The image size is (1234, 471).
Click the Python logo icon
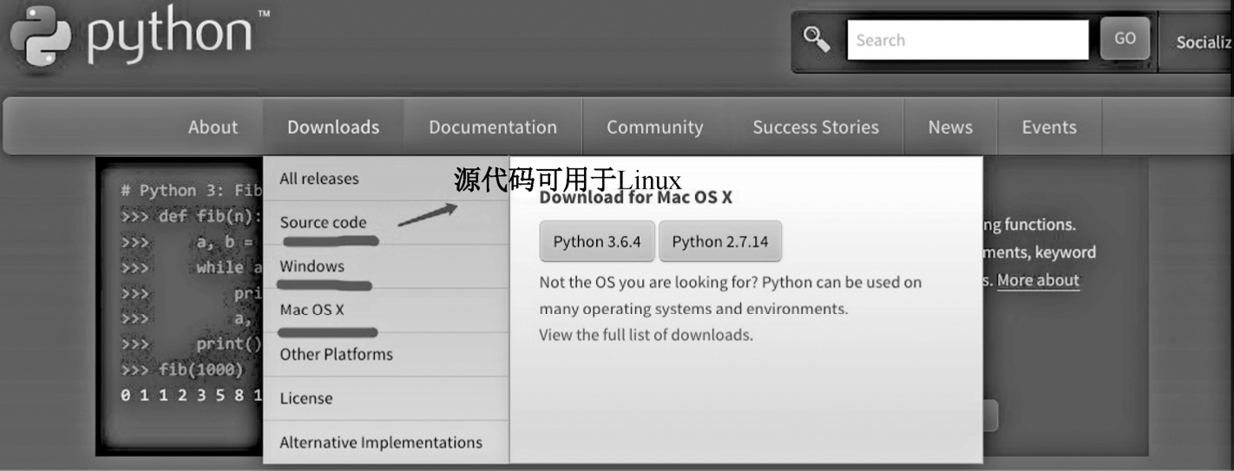[x=41, y=37]
